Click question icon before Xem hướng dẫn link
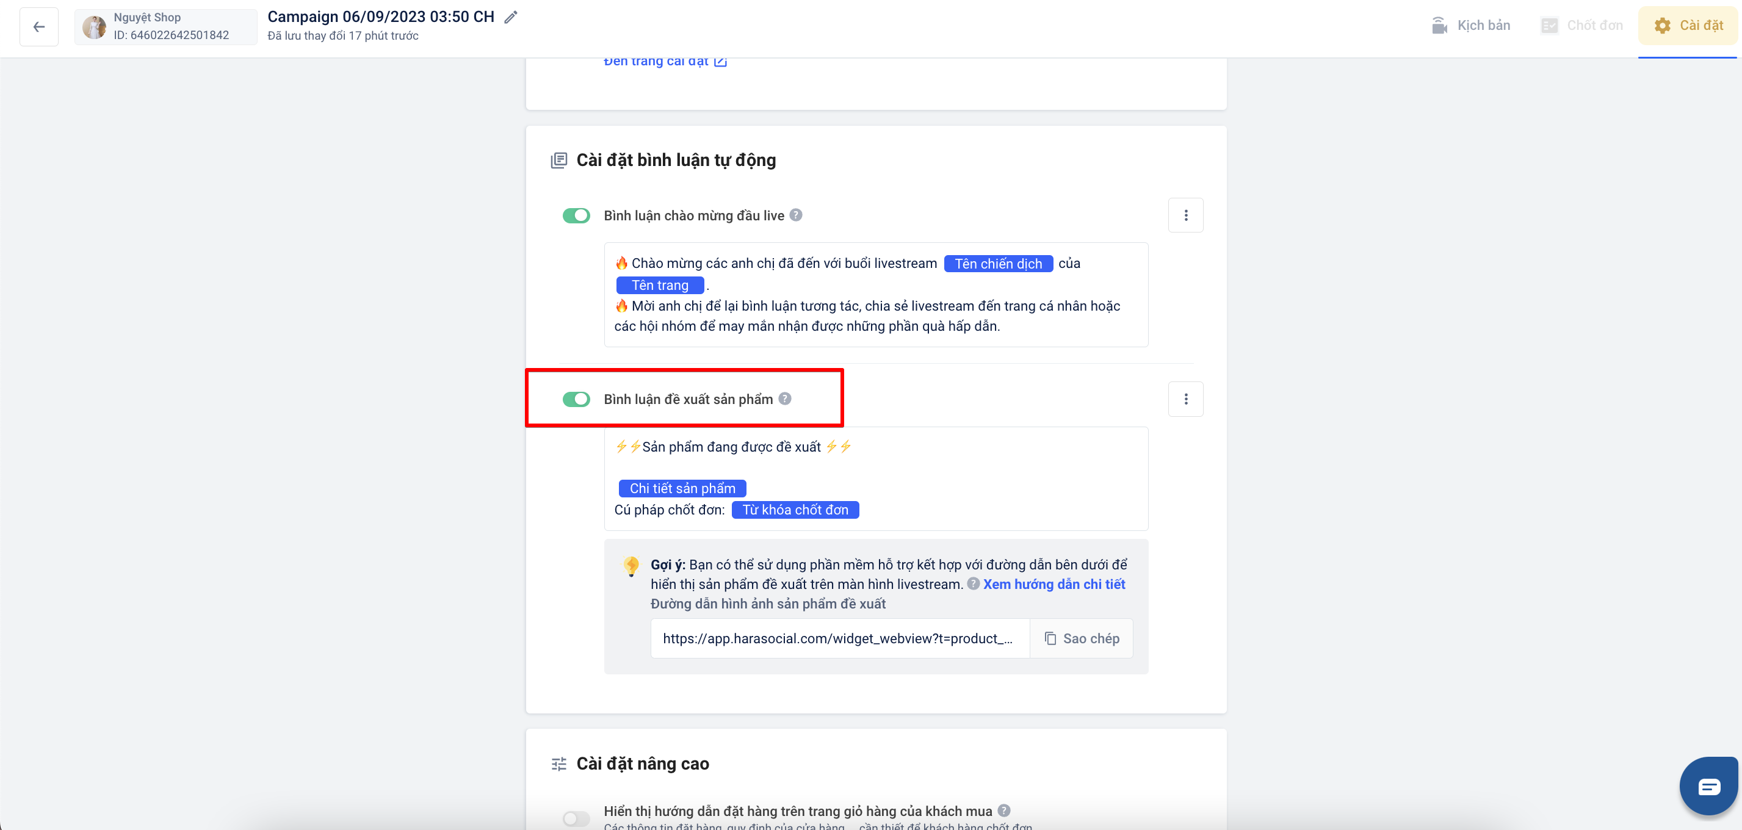1742x830 pixels. point(973,584)
